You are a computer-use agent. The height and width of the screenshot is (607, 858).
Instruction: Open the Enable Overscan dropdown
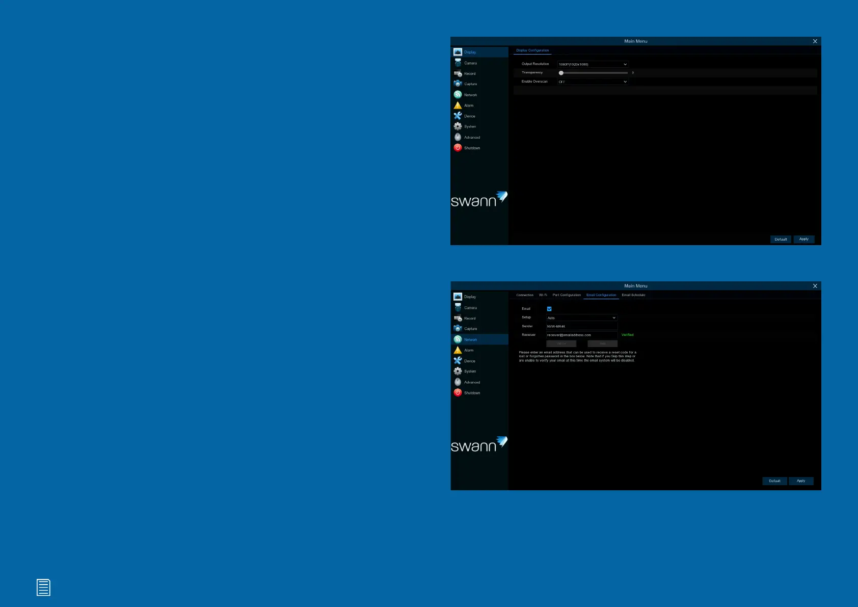(593, 82)
